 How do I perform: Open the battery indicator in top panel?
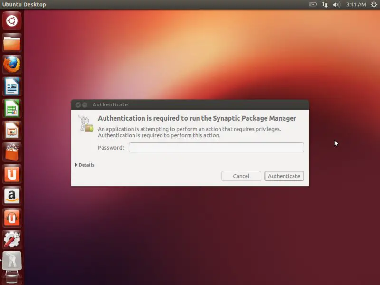click(x=313, y=4)
